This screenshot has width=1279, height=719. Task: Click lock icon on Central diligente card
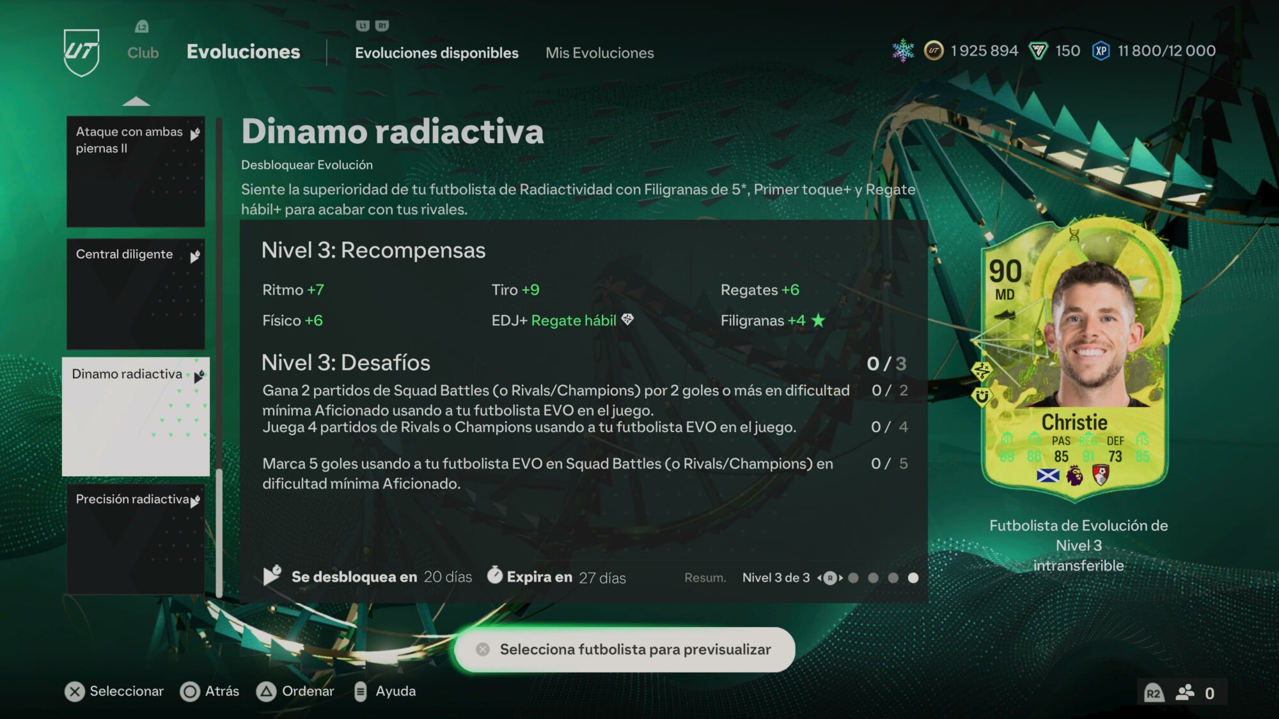click(195, 256)
